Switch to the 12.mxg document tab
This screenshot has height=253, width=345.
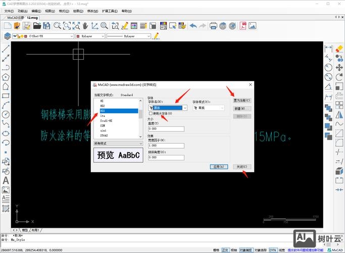(x=32, y=17)
